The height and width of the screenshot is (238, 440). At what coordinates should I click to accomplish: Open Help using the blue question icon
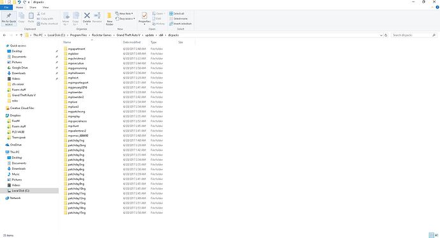[437, 7]
